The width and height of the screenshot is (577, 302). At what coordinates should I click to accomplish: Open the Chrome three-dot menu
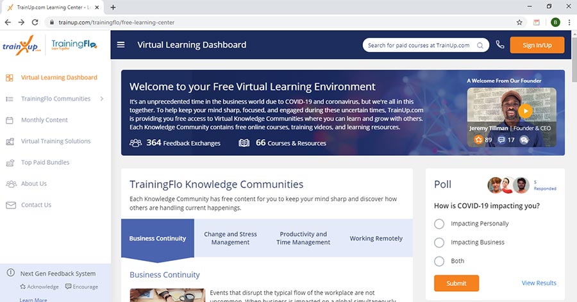pos(569,22)
